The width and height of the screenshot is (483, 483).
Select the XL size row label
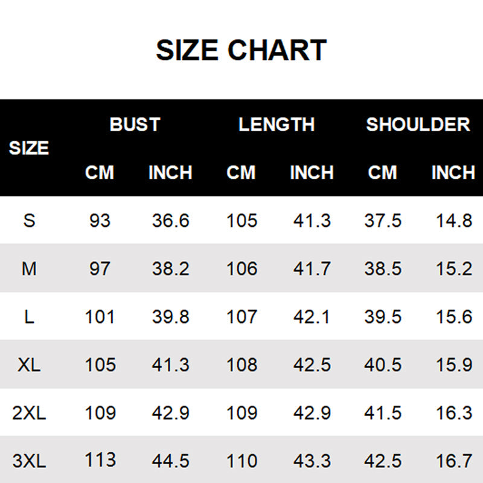pyautogui.click(x=29, y=365)
